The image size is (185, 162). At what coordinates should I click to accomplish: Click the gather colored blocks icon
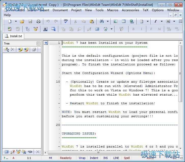click(x=36, y=29)
